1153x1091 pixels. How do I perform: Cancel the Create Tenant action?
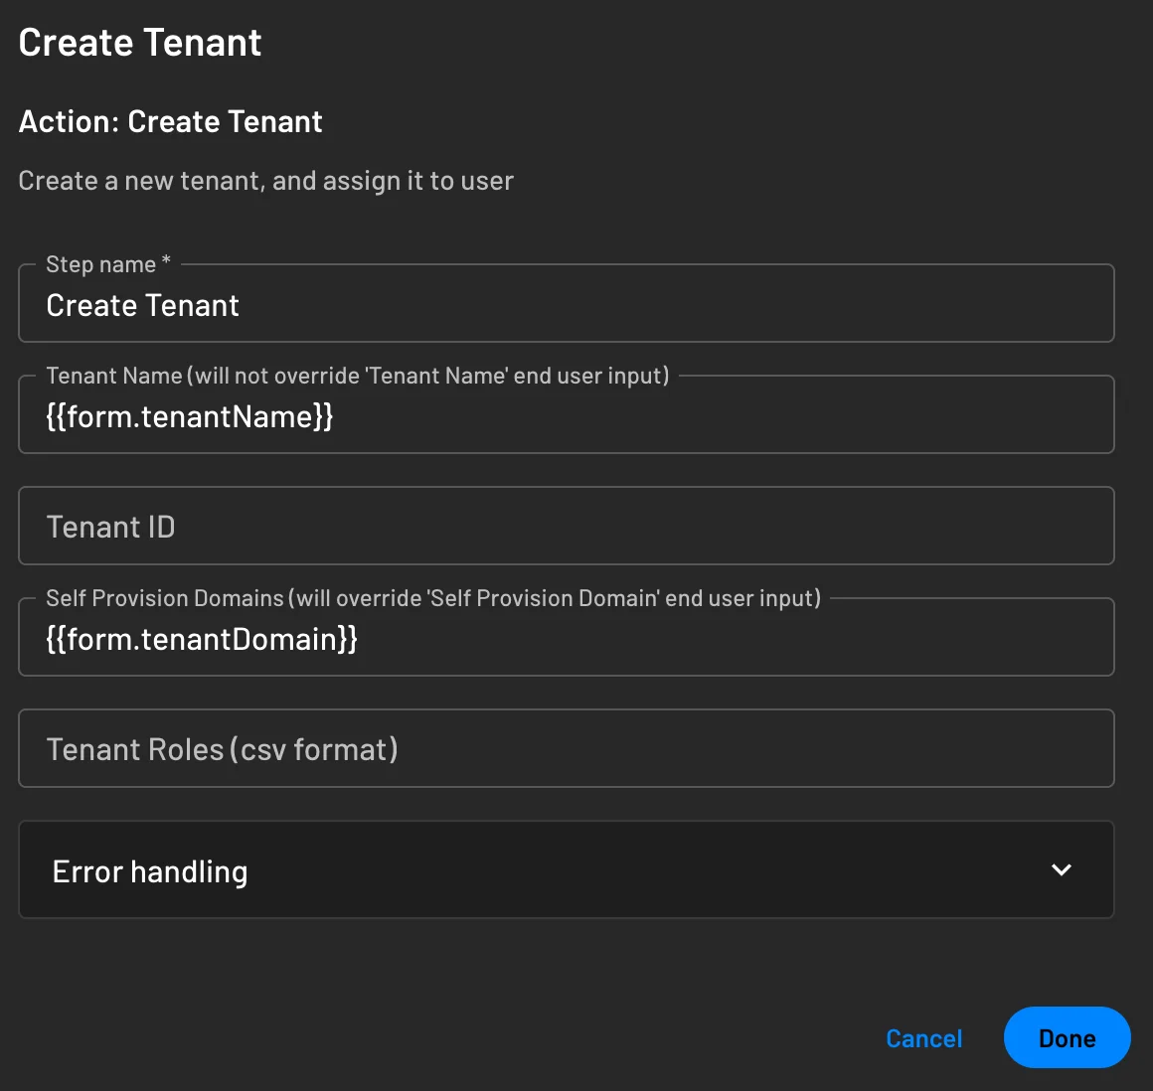pos(923,1037)
